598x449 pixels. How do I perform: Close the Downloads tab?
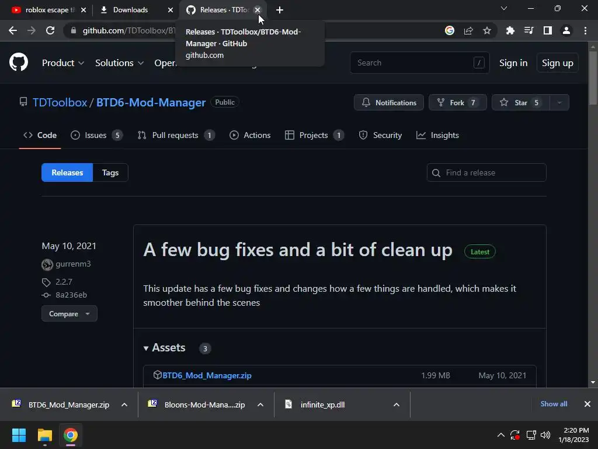(171, 10)
